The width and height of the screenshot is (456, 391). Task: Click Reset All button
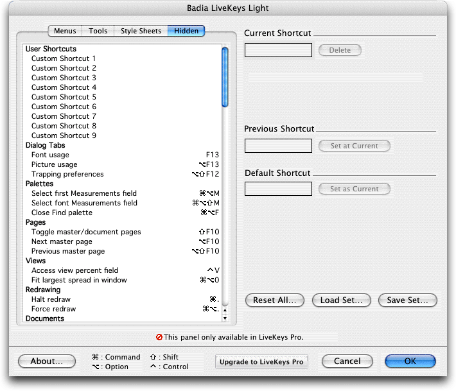[x=275, y=300]
